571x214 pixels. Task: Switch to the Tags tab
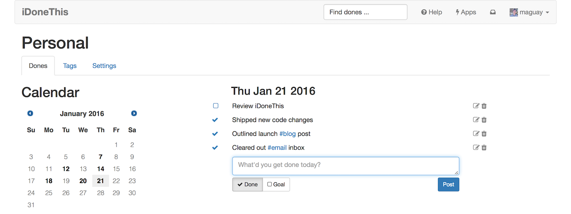(x=70, y=66)
